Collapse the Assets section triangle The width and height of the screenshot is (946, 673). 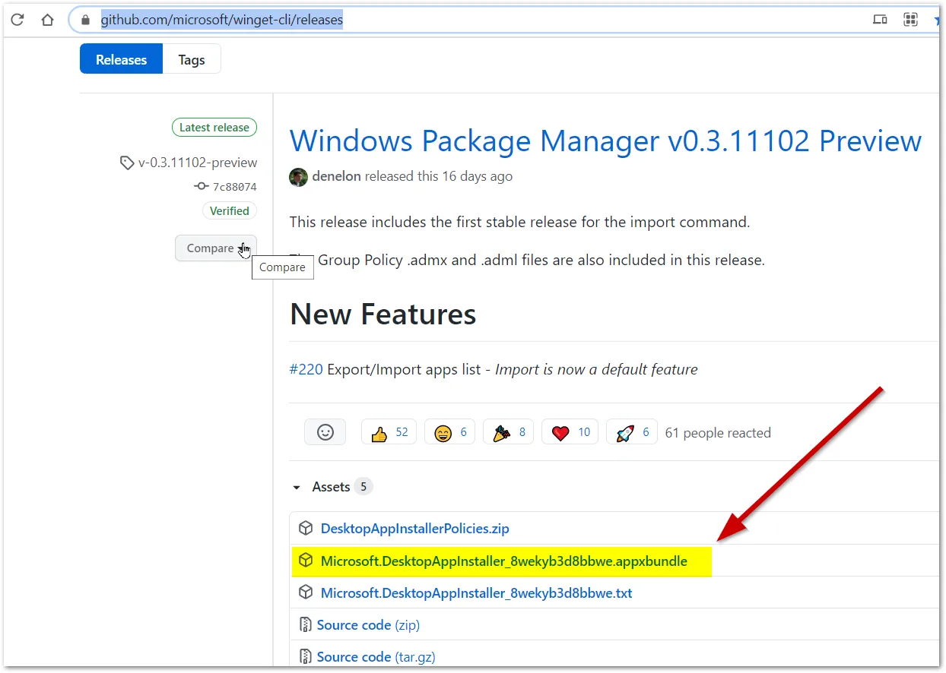point(297,488)
